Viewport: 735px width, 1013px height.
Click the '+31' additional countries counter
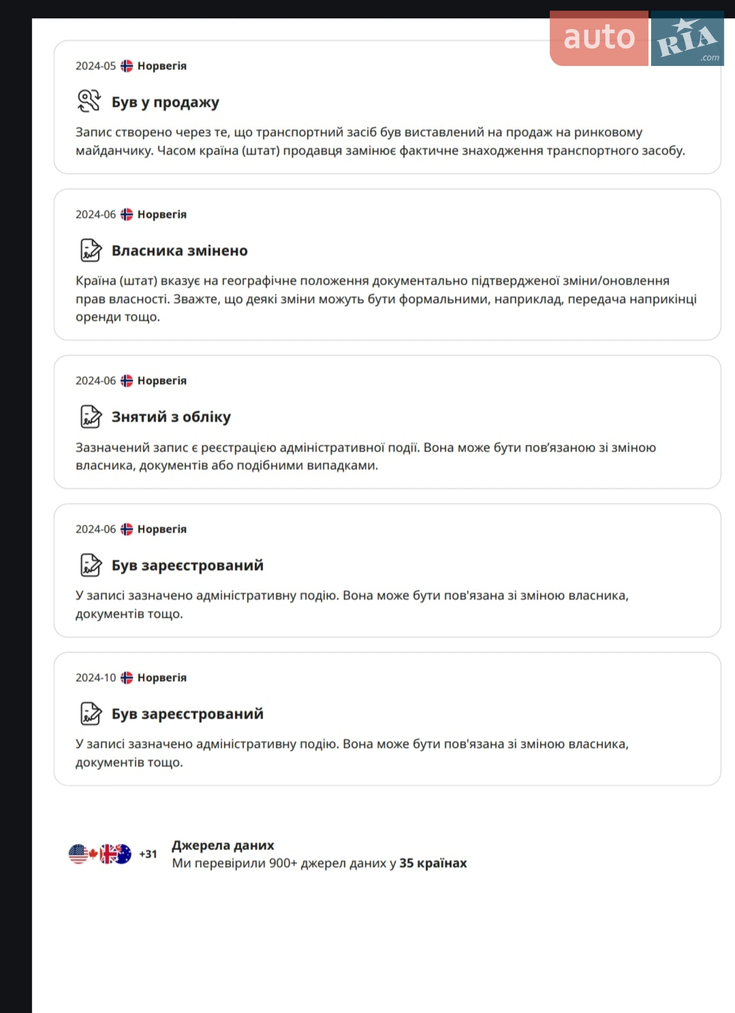[148, 854]
